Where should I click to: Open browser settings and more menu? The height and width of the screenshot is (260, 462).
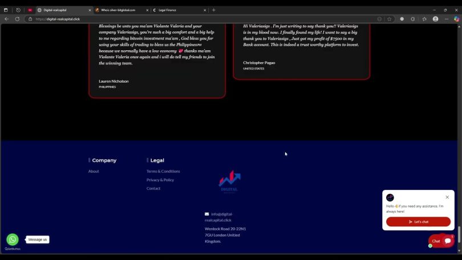[447, 19]
